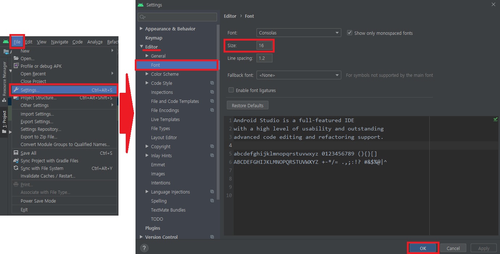Click the search magnifier icon in Settings

(142, 17)
